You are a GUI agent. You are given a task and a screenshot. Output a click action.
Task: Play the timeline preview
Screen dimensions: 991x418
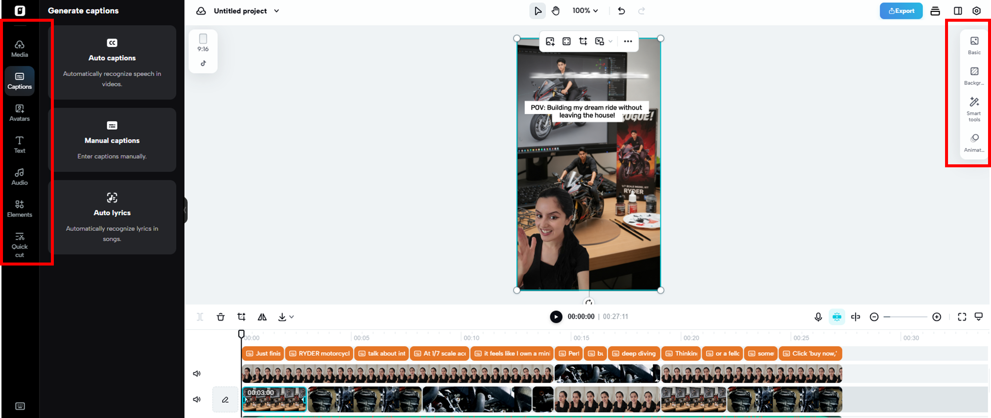[556, 317]
